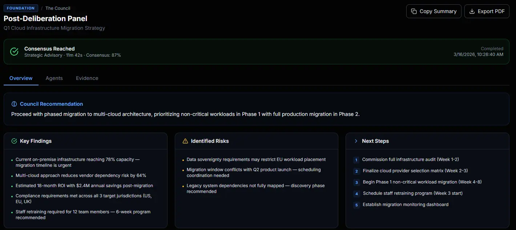Click the 78% capacity finding
Viewport: 516px width, 230px height.
coord(77,162)
